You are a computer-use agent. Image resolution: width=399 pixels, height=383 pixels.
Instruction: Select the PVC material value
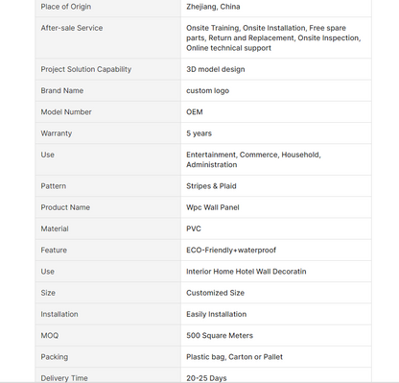coord(194,228)
